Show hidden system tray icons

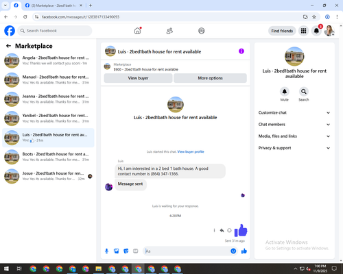(296, 269)
